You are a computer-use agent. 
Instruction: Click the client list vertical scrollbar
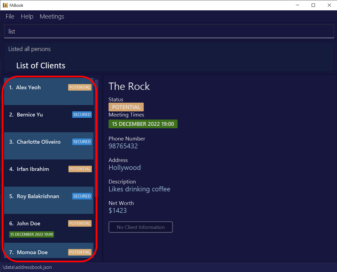pyautogui.click(x=97, y=138)
